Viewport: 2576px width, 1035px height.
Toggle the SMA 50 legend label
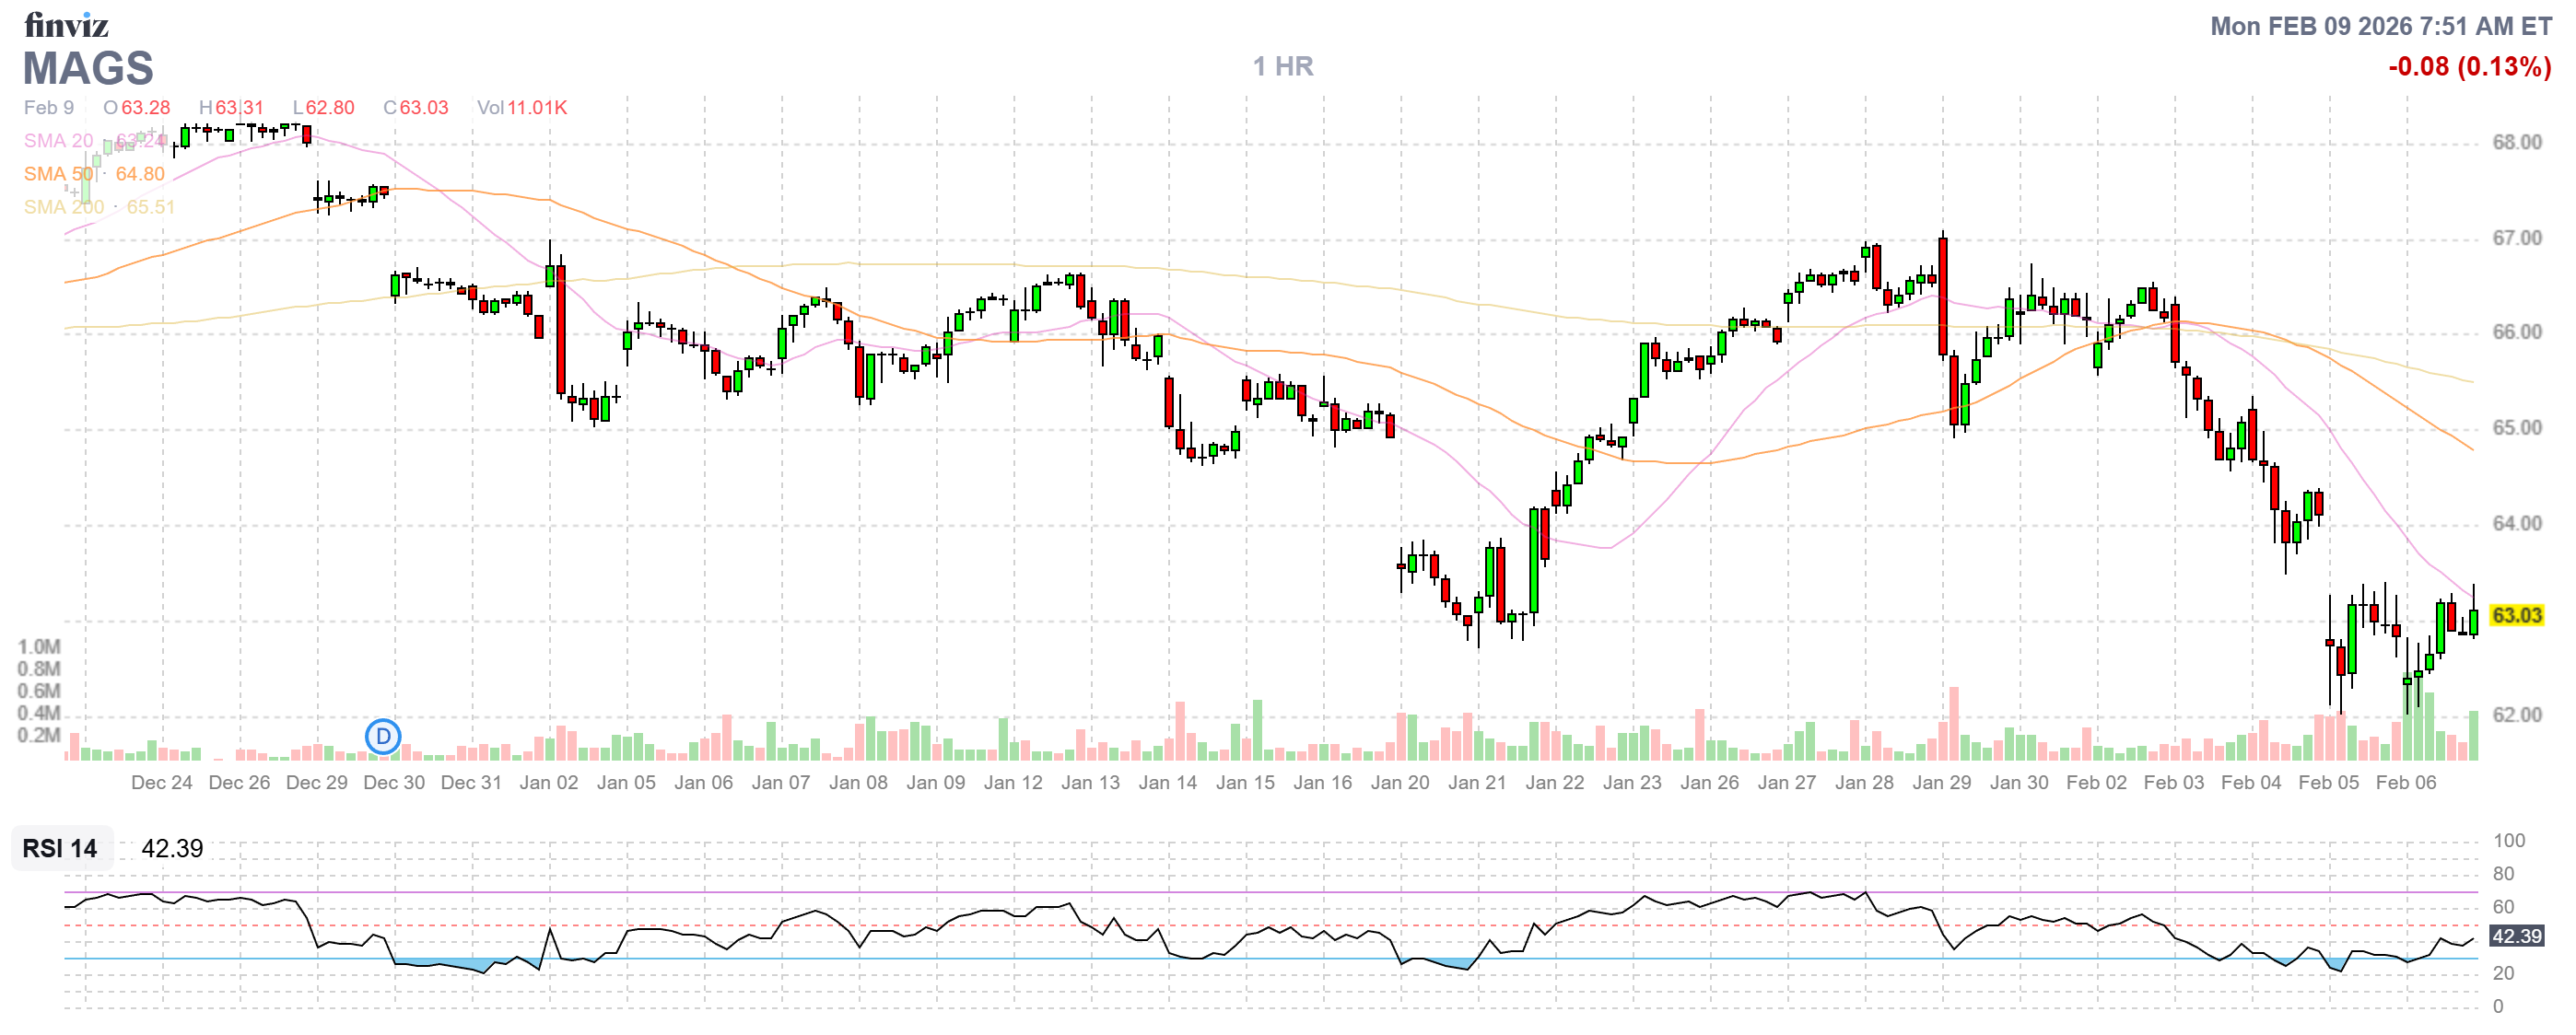(x=58, y=174)
